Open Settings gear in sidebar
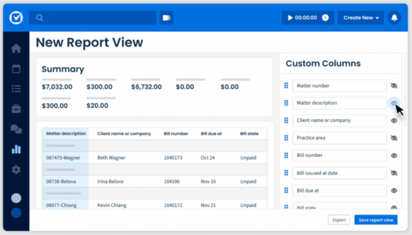Viewport: 412px width, 235px height. (16, 170)
